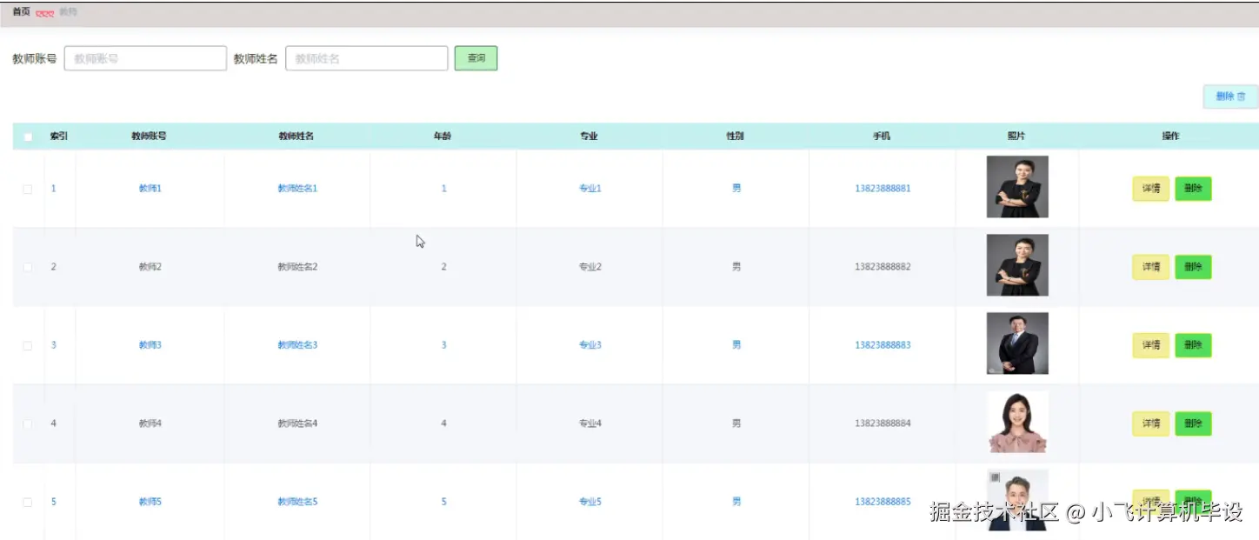
Task: Click the 专业 column header
Action: (x=590, y=137)
